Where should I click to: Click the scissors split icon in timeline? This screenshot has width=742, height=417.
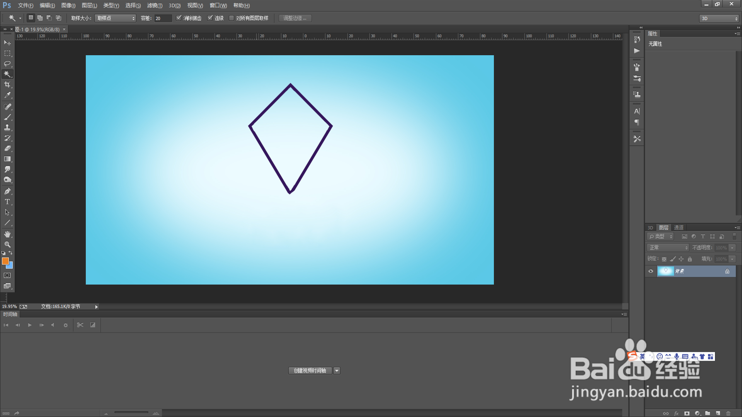80,325
